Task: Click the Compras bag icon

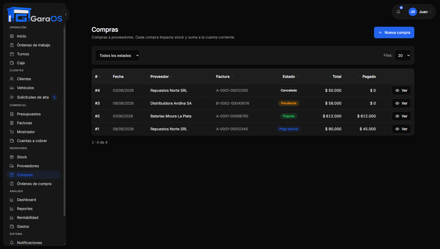Action: point(12,175)
